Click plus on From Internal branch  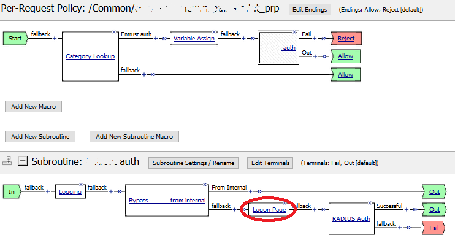tap(250, 191)
